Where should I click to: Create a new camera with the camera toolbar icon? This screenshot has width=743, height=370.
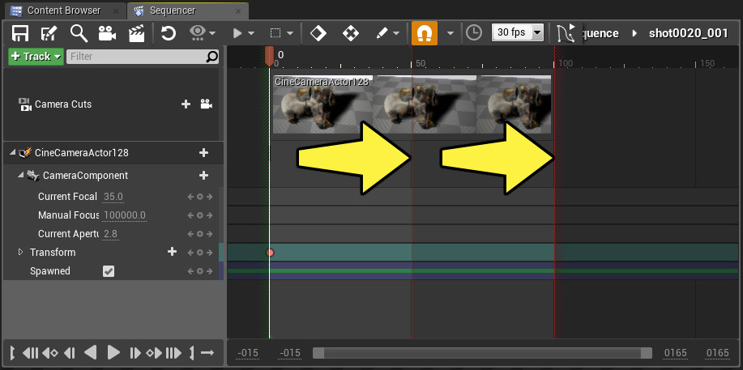point(107,33)
